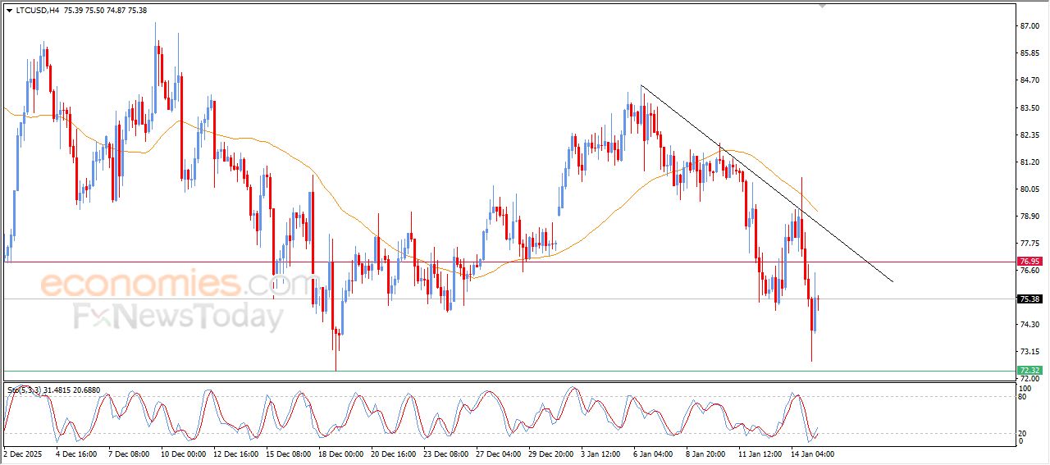Click the 18 Dec 00:00 time label

[x=341, y=453]
